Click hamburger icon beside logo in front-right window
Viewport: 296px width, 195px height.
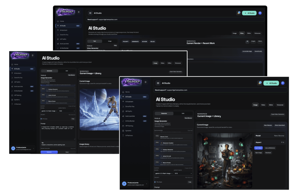pos(145,82)
